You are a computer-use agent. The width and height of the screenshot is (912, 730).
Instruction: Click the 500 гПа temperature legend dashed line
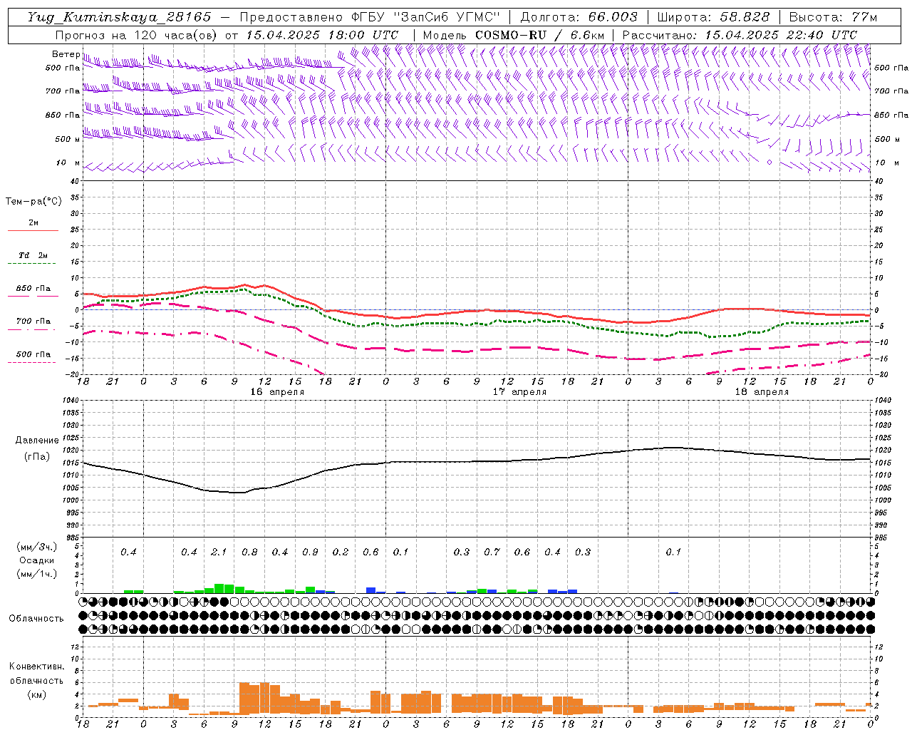[x=33, y=362]
